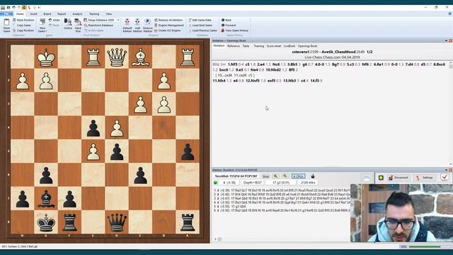The width and height of the screenshot is (453, 255).
Task: Switch to the Report ribbon tab
Action: 62,14
